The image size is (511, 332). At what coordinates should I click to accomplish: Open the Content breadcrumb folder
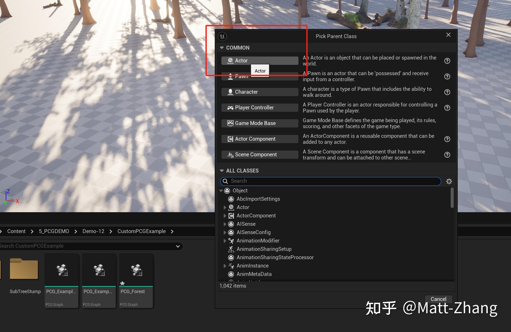[x=16, y=231]
